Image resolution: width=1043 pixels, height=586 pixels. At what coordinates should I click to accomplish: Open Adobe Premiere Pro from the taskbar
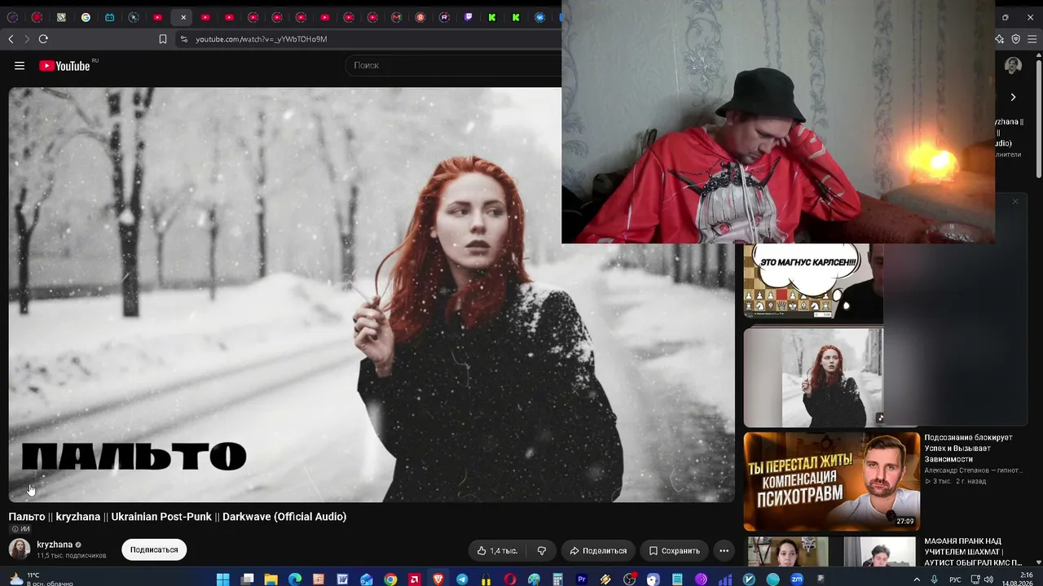pos(582,579)
